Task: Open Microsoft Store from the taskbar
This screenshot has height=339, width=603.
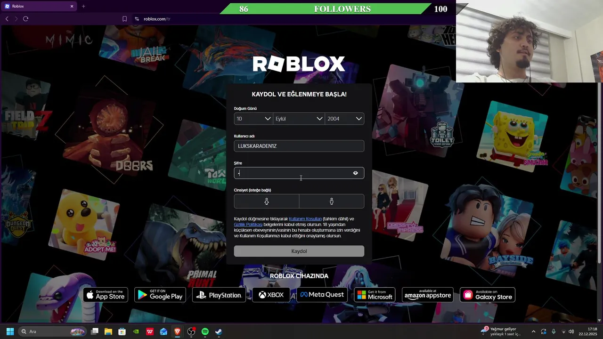Action: click(122, 331)
